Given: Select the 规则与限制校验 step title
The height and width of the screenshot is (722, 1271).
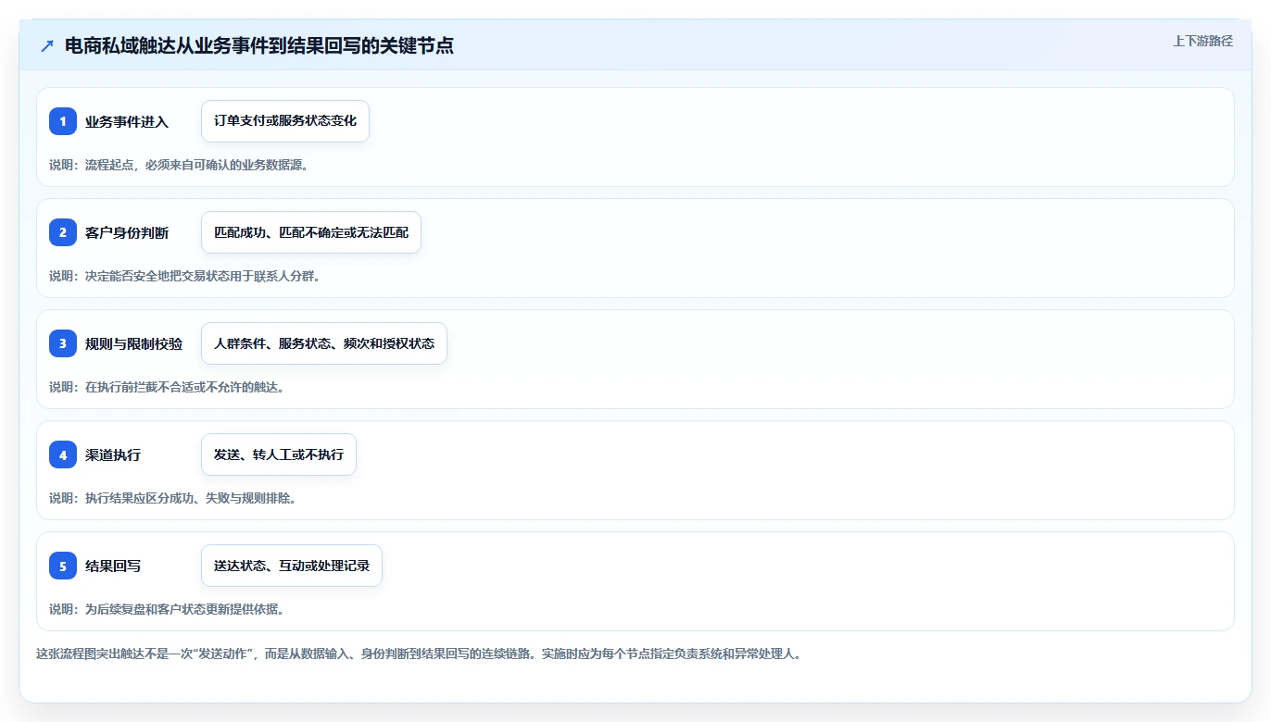Looking at the screenshot, I should click(134, 343).
